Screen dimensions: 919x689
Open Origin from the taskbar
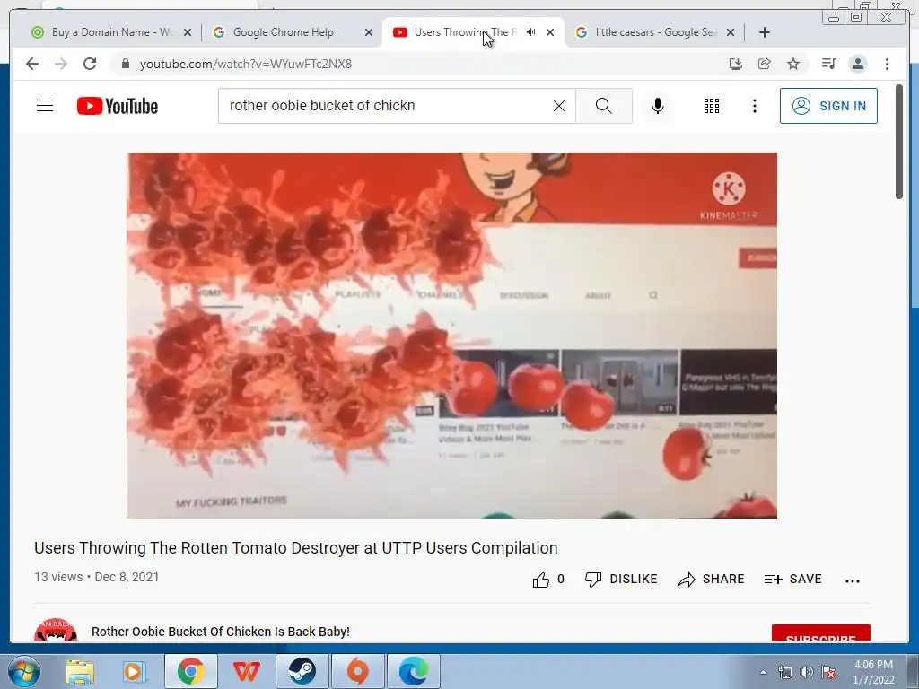click(357, 671)
